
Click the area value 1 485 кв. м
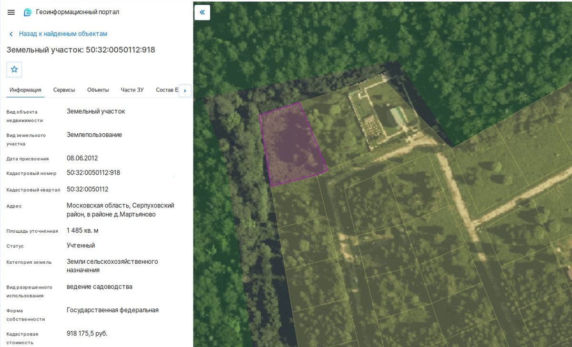coord(83,230)
